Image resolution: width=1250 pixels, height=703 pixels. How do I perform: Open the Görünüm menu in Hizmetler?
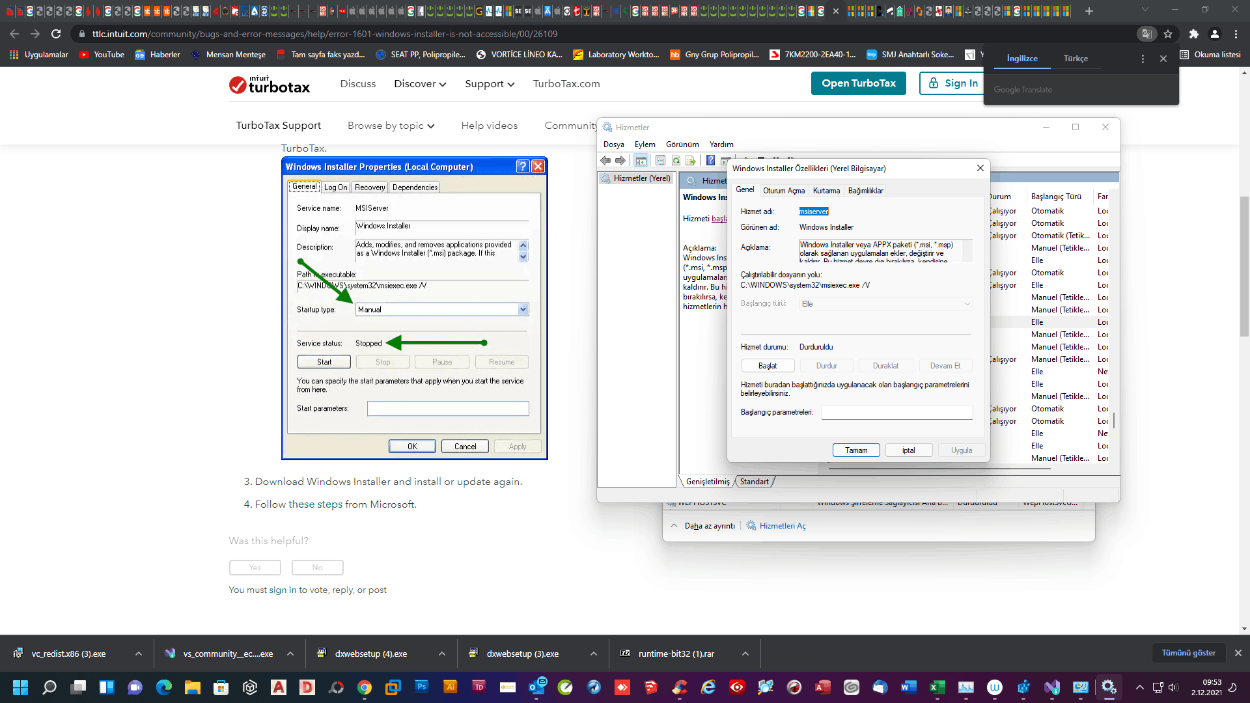[682, 145]
